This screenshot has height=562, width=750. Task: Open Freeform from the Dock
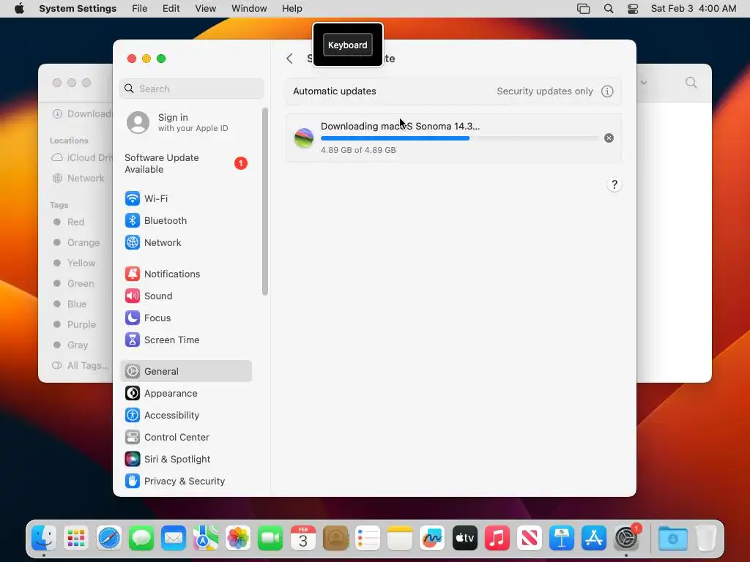pos(432,538)
